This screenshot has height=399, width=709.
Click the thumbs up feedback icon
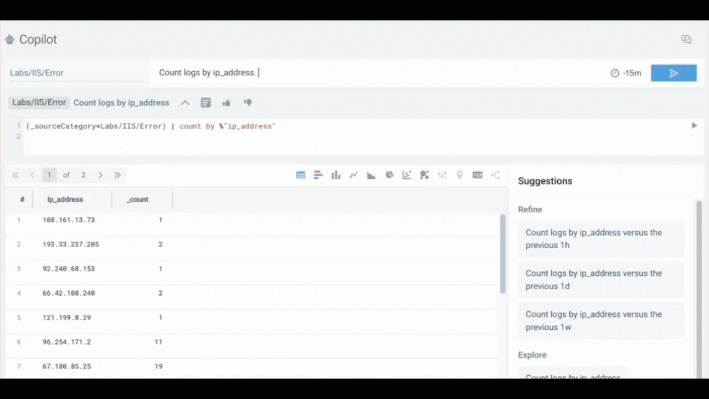click(x=226, y=103)
